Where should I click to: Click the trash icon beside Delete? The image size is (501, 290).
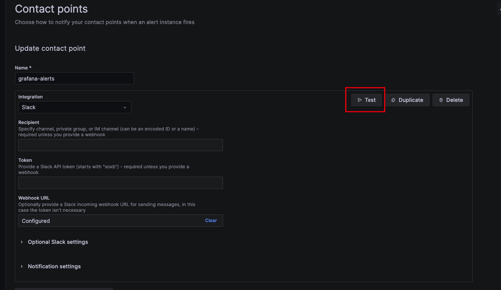click(x=441, y=100)
